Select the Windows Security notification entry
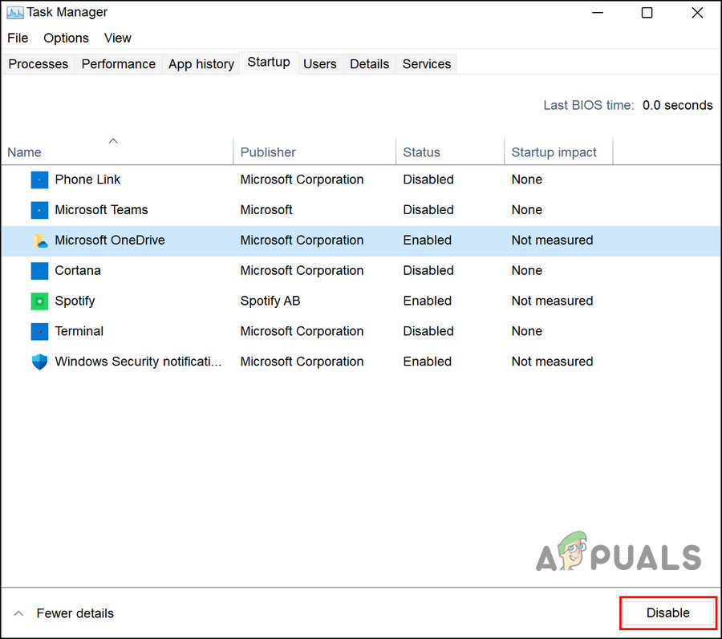The height and width of the screenshot is (639, 722). (x=160, y=362)
